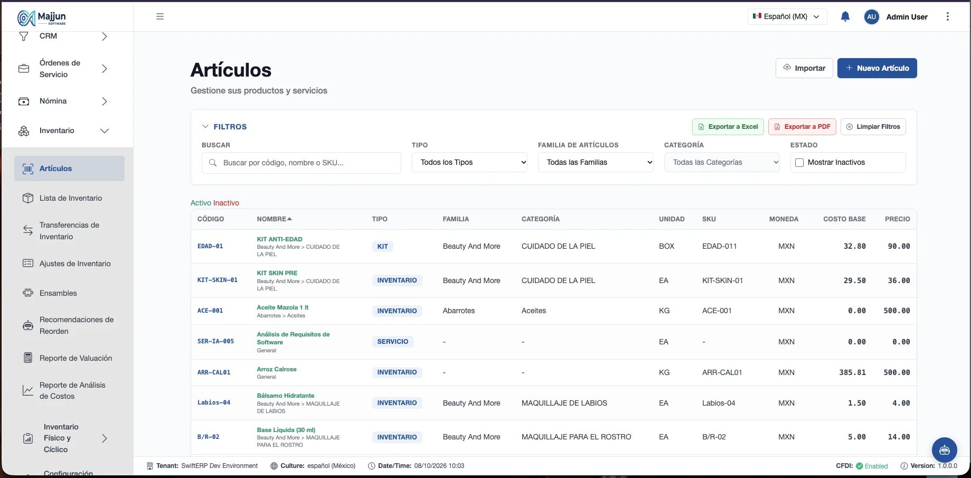Open the EDAD-01 code link

pyautogui.click(x=210, y=246)
